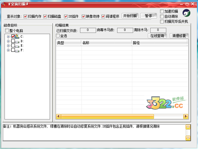
Task: Select the F: drive disk icon
Action: pos(17,50)
